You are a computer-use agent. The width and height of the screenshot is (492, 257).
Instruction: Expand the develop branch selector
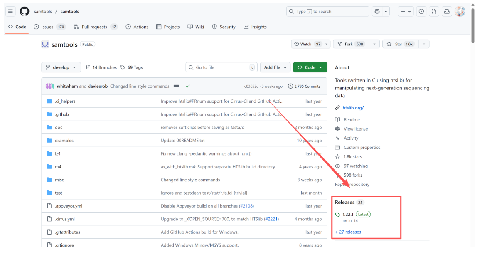(61, 67)
